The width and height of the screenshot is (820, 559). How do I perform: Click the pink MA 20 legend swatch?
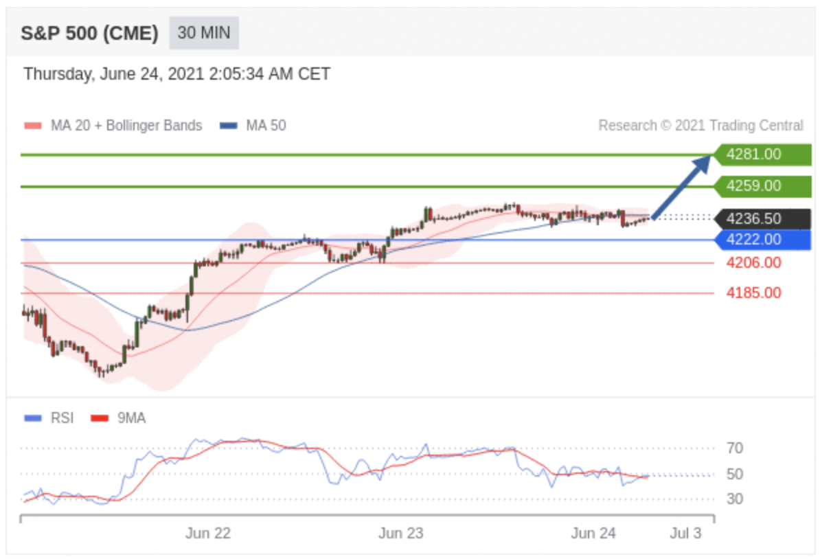click(33, 126)
